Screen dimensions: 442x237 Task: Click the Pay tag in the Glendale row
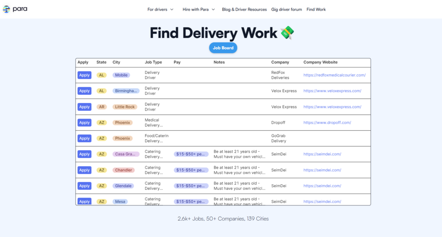pos(191,186)
